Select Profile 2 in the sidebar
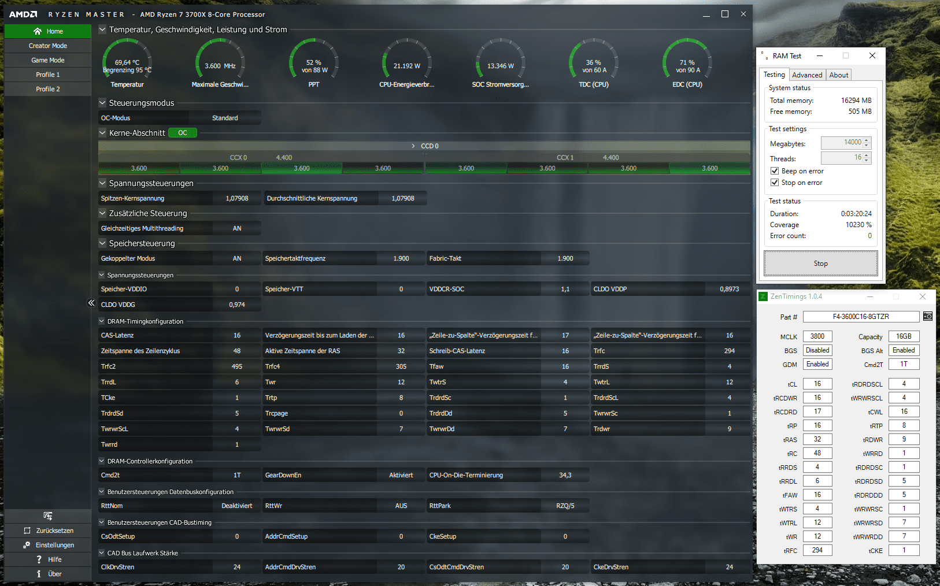The height and width of the screenshot is (586, 940). pos(48,89)
